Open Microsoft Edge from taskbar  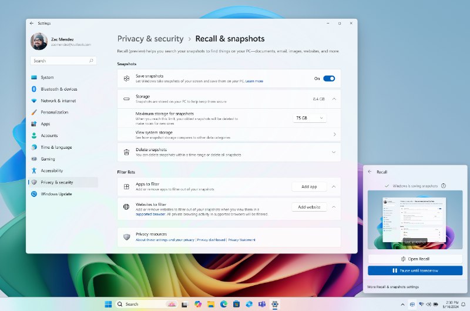click(224, 304)
